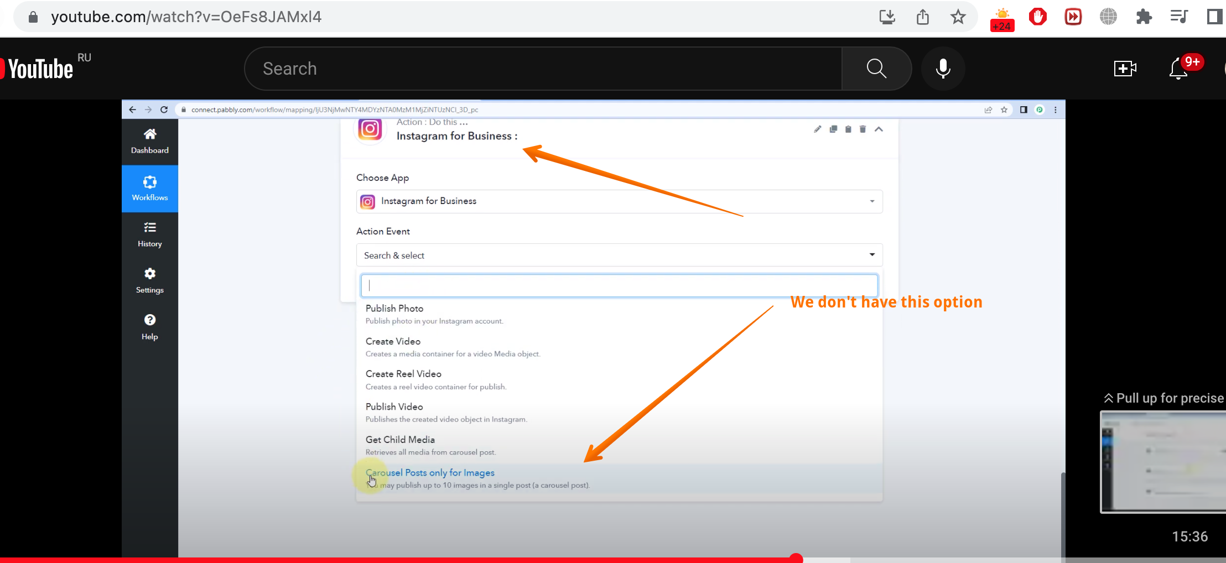The image size is (1226, 563).
Task: Select the Publish Photo option
Action: click(619, 314)
